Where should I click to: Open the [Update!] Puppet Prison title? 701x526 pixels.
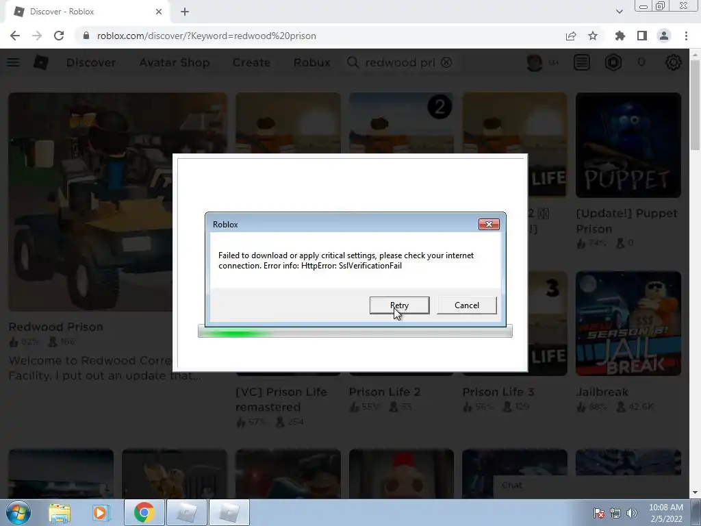pyautogui.click(x=627, y=221)
